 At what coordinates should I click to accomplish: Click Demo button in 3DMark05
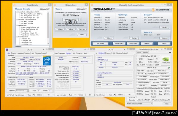(x=164, y=43)
